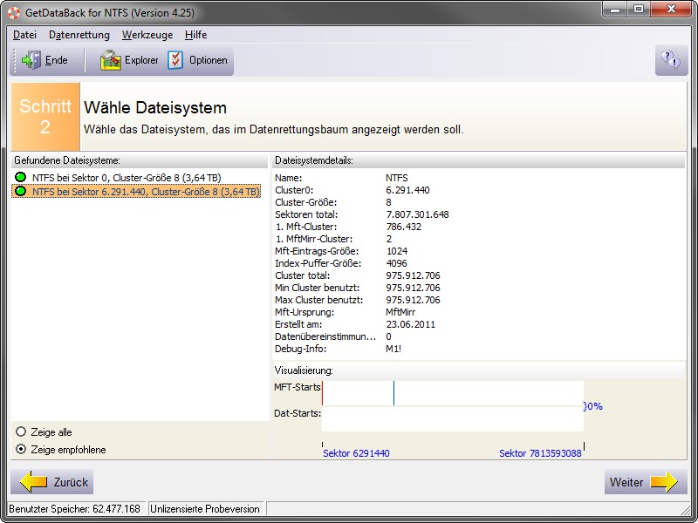
Task: Click the orange 'Schritt 2' step box
Action: [45, 117]
